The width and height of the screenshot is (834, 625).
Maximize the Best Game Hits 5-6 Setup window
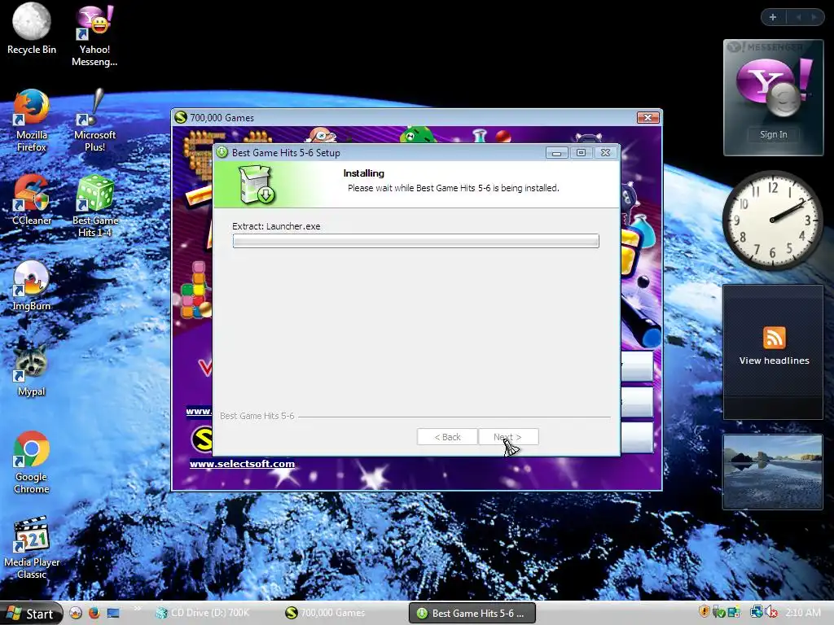(581, 152)
